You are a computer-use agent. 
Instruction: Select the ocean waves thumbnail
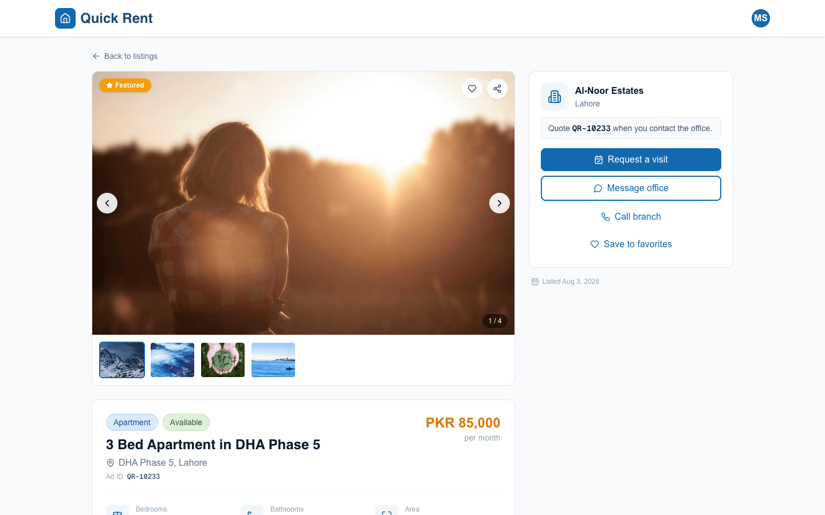pos(172,360)
